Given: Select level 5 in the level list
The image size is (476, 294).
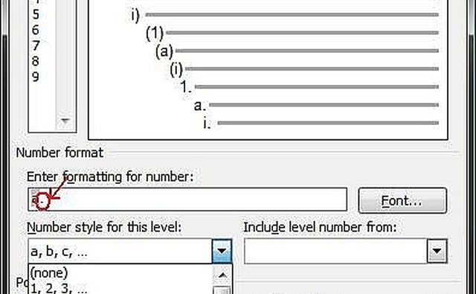Looking at the screenshot, I should pos(36,14).
